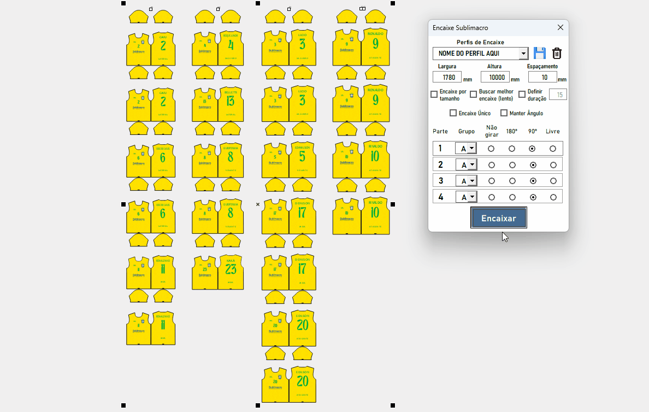Click the Largura label
Screen dimensions: 649x412
tap(447, 66)
